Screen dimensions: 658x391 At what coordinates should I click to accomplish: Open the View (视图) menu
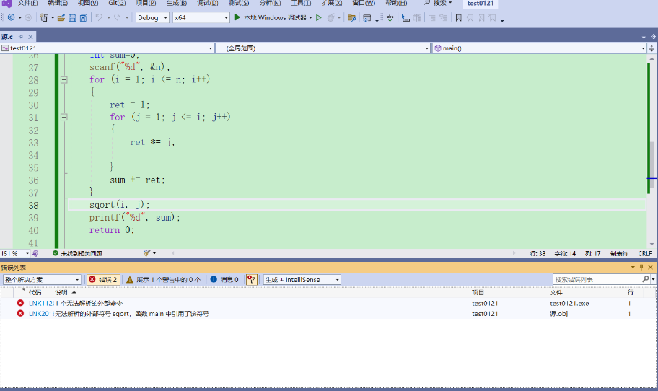point(88,4)
